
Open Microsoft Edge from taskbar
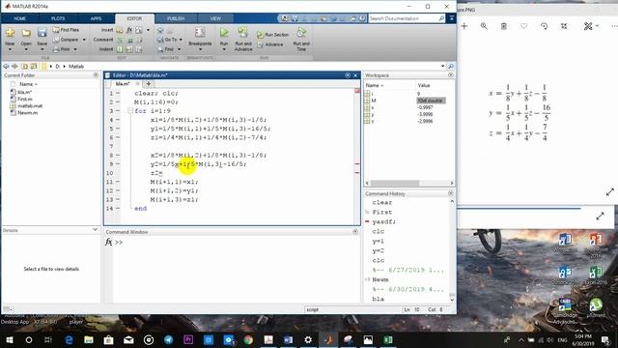pos(69,339)
